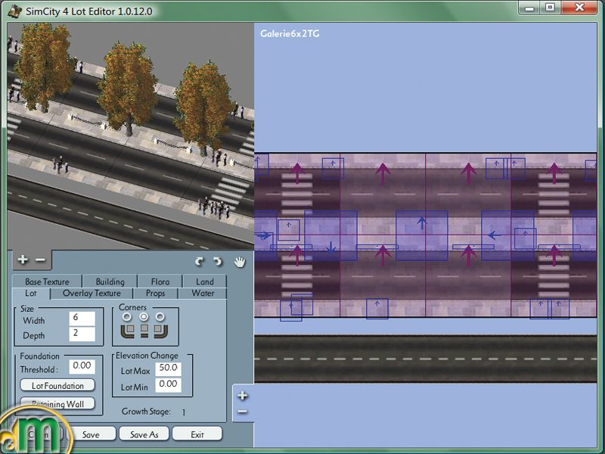Click the Lot Max label
The image size is (605, 454).
135,371
